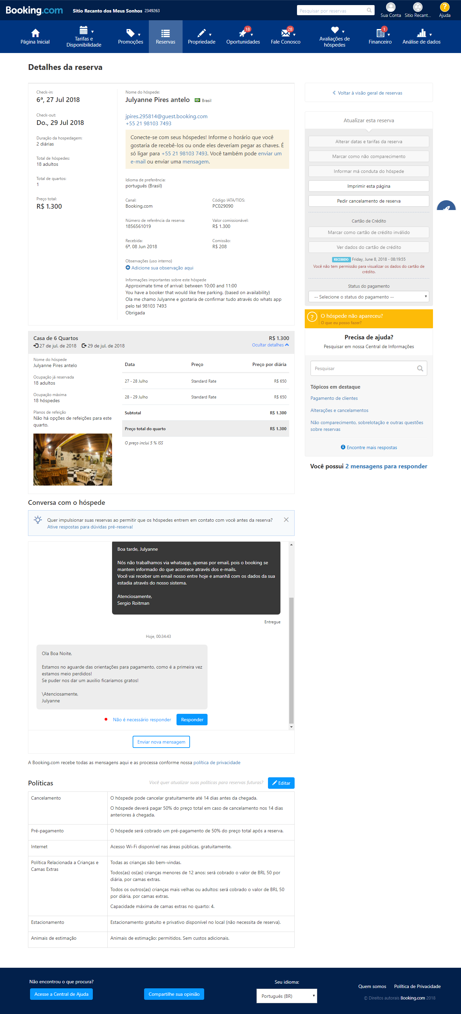Viewport: 461px width, 1014px height.
Task: Select the Reservas tab
Action: [x=166, y=36]
